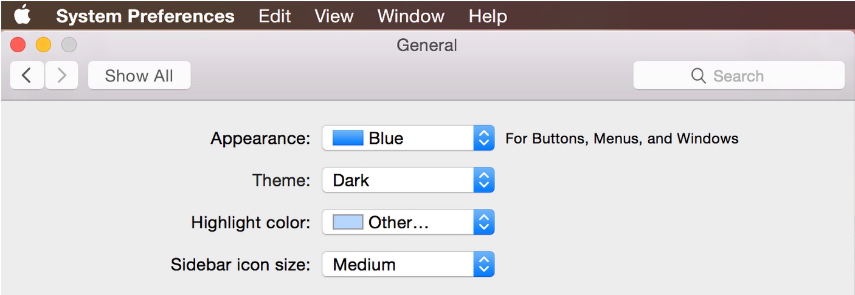Open the Apple menu icon

click(22, 15)
